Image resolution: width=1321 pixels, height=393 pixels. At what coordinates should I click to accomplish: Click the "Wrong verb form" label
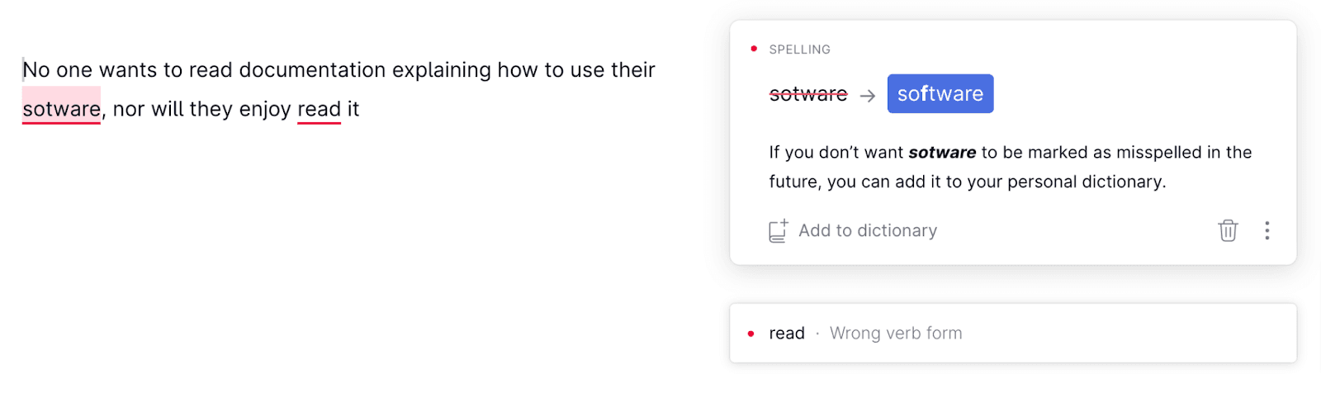[x=896, y=334]
